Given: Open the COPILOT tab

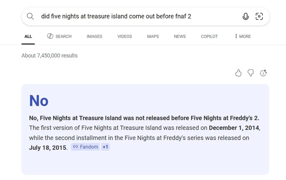Looking at the screenshot, I should [x=209, y=37].
